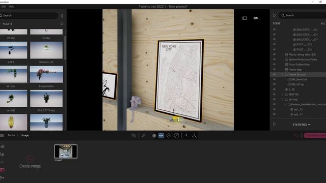Click the local axis pivot tool
The image size is (326, 183).
tap(194, 136)
